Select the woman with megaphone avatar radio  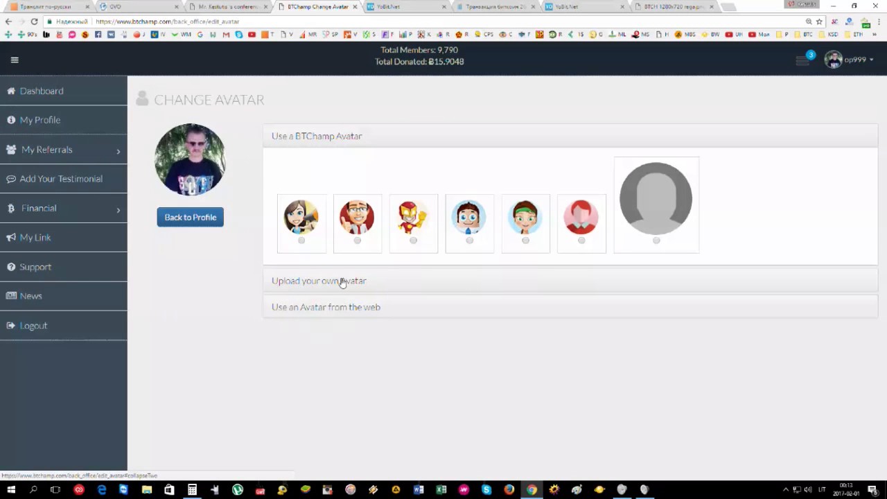(301, 240)
